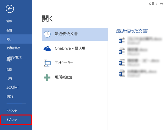
Task: Open the fourth recent Word document icon
Action: click(122, 73)
